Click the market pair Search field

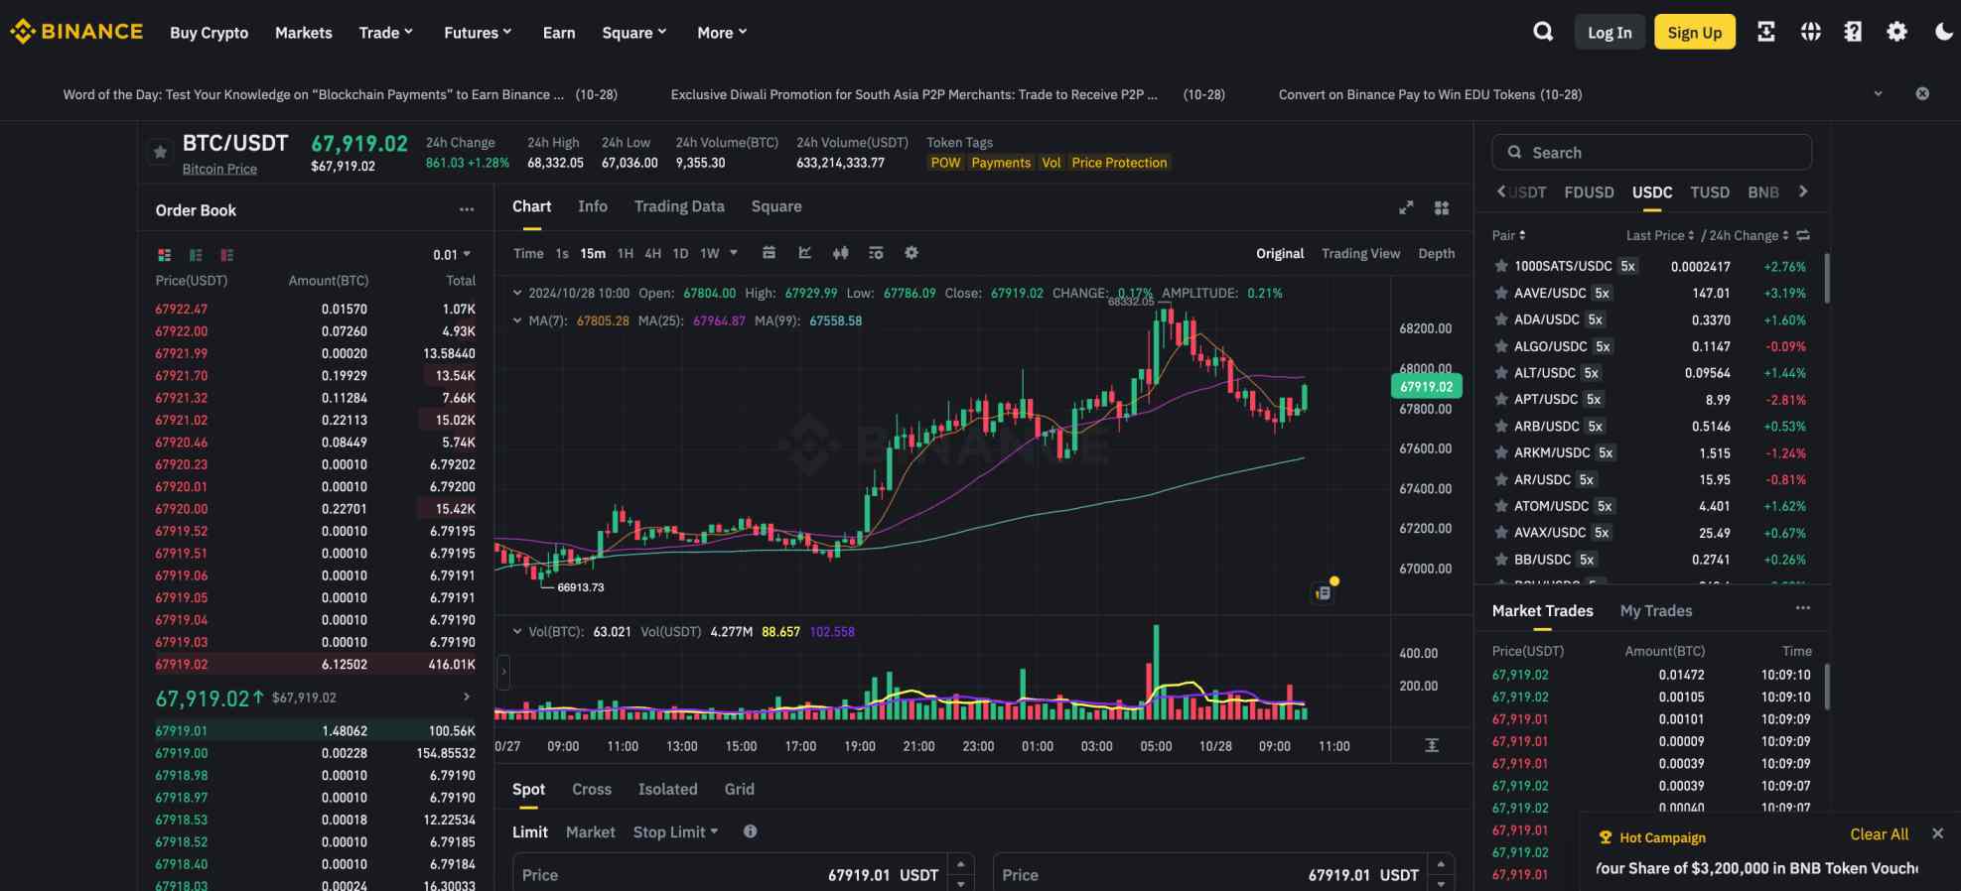coord(1651,152)
